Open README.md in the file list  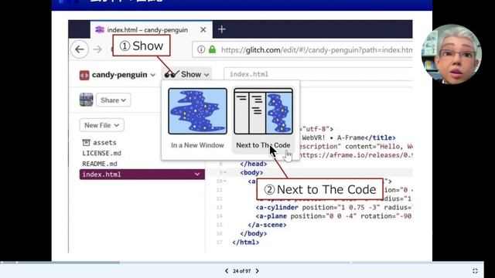click(100, 164)
